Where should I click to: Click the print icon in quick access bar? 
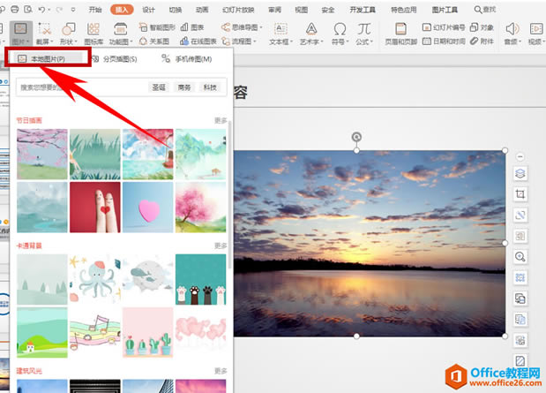point(15,10)
